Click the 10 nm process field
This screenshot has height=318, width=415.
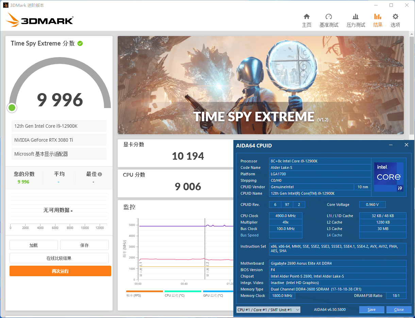pyautogui.click(x=362, y=187)
